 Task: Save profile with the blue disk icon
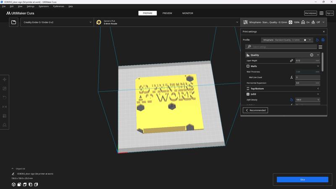[323, 40]
